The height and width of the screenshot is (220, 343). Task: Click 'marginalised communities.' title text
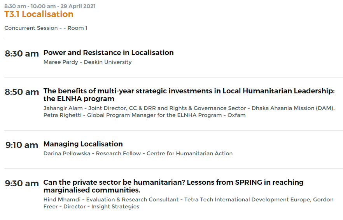point(92,190)
